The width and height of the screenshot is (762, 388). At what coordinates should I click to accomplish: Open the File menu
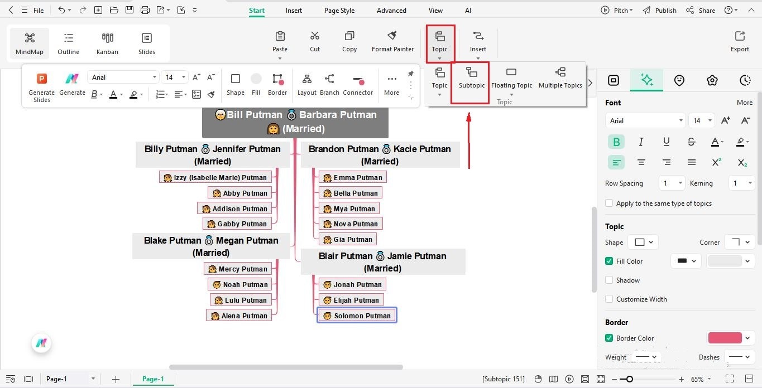(39, 11)
